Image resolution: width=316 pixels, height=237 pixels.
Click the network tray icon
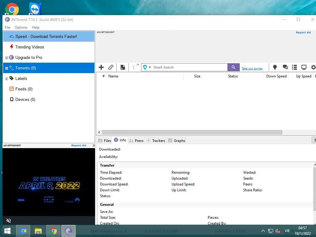pyautogui.click(x=270, y=231)
